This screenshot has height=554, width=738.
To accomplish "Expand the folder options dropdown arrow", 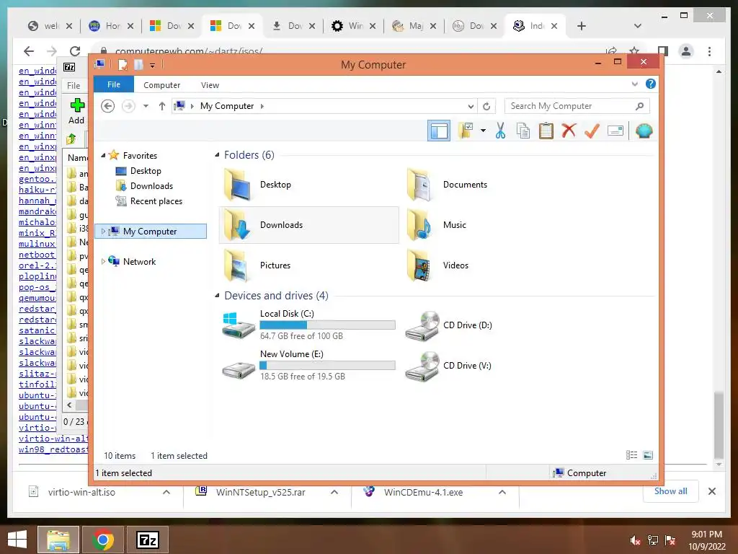I will 483,131.
